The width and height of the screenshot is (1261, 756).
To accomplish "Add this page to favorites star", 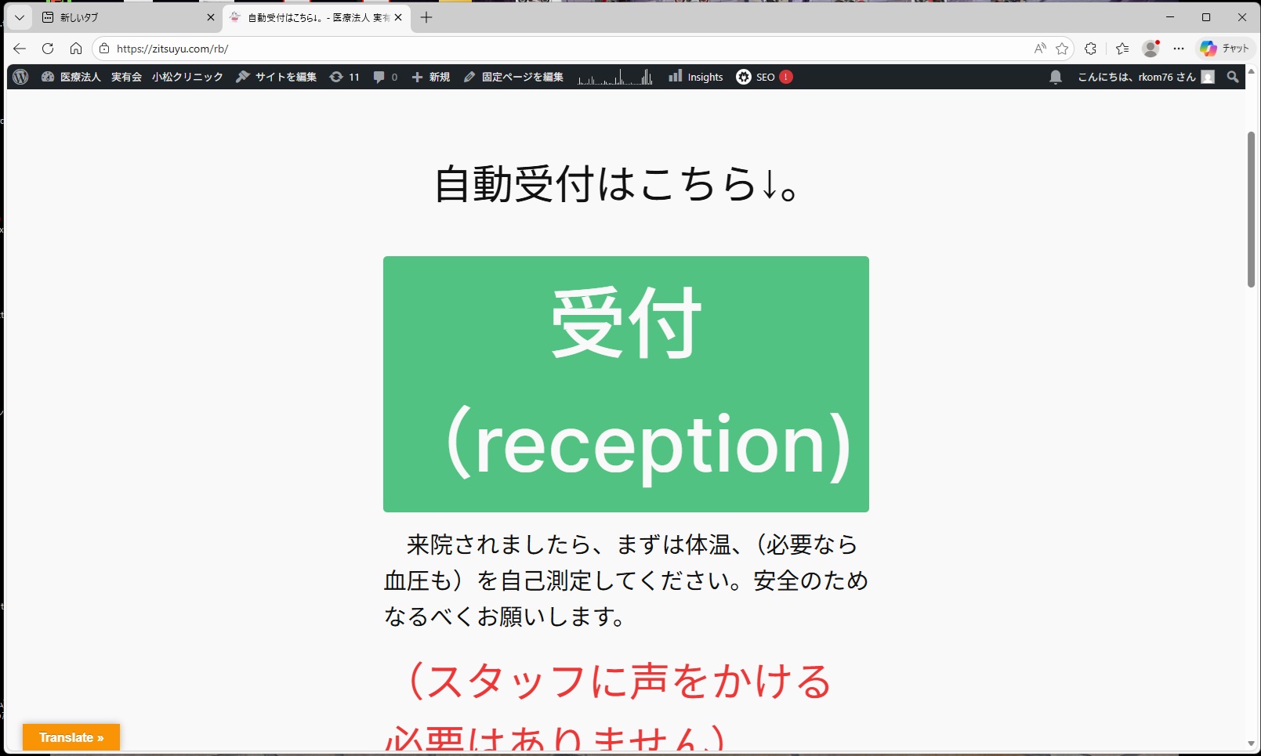I will pyautogui.click(x=1062, y=49).
